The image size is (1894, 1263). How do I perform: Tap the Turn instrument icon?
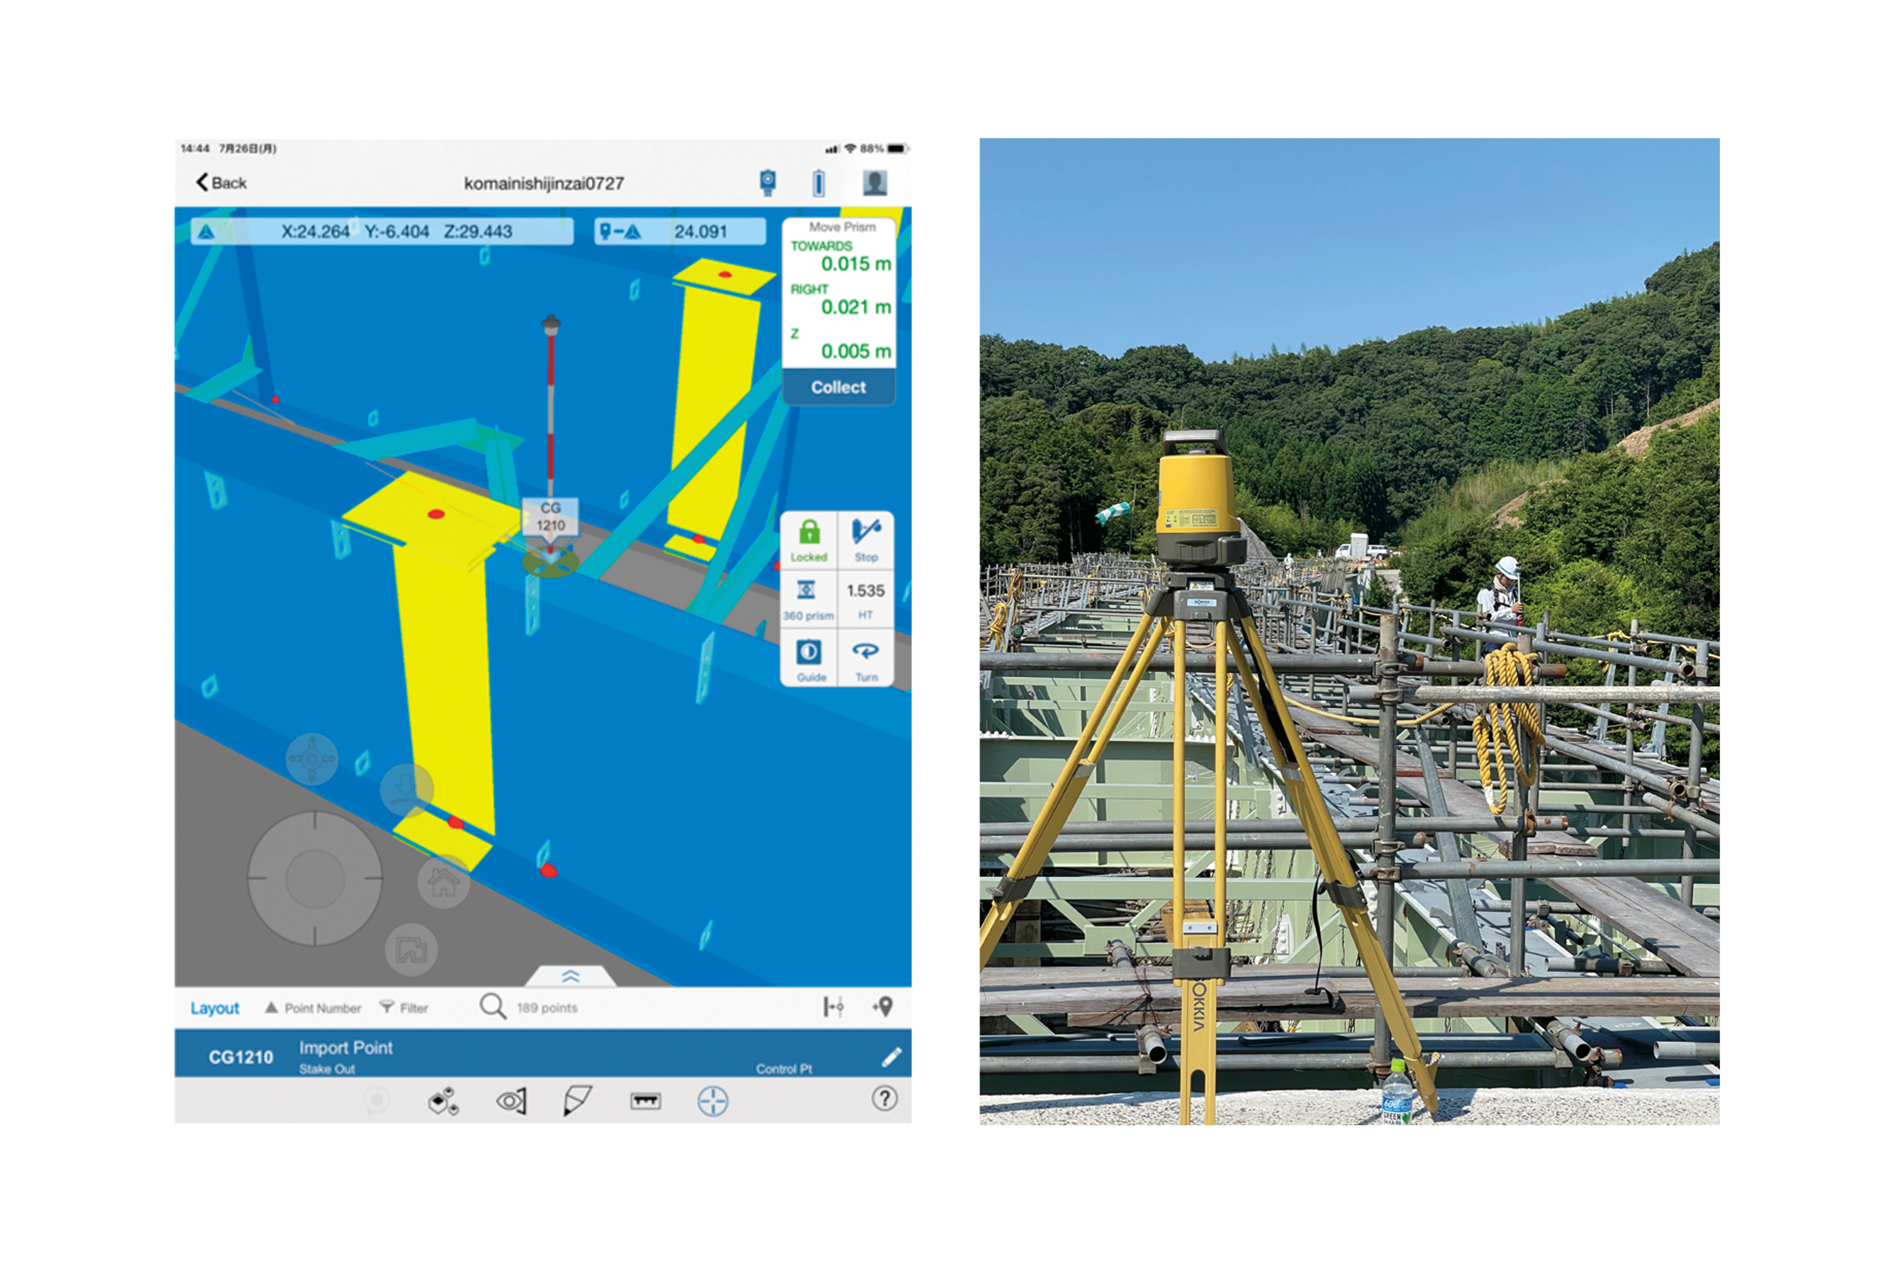click(x=866, y=660)
